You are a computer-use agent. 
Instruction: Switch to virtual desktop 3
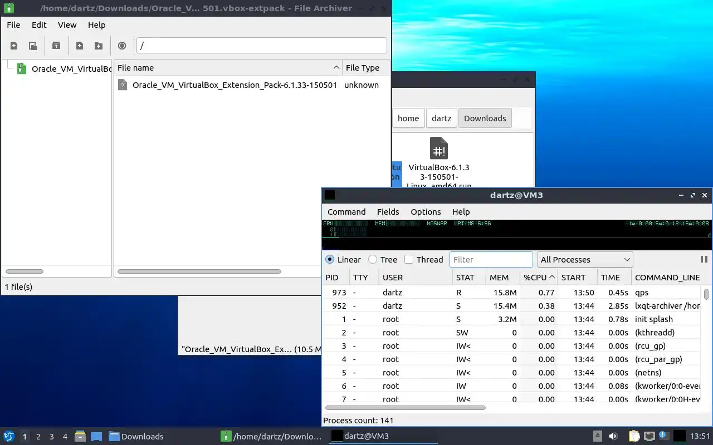pos(52,437)
